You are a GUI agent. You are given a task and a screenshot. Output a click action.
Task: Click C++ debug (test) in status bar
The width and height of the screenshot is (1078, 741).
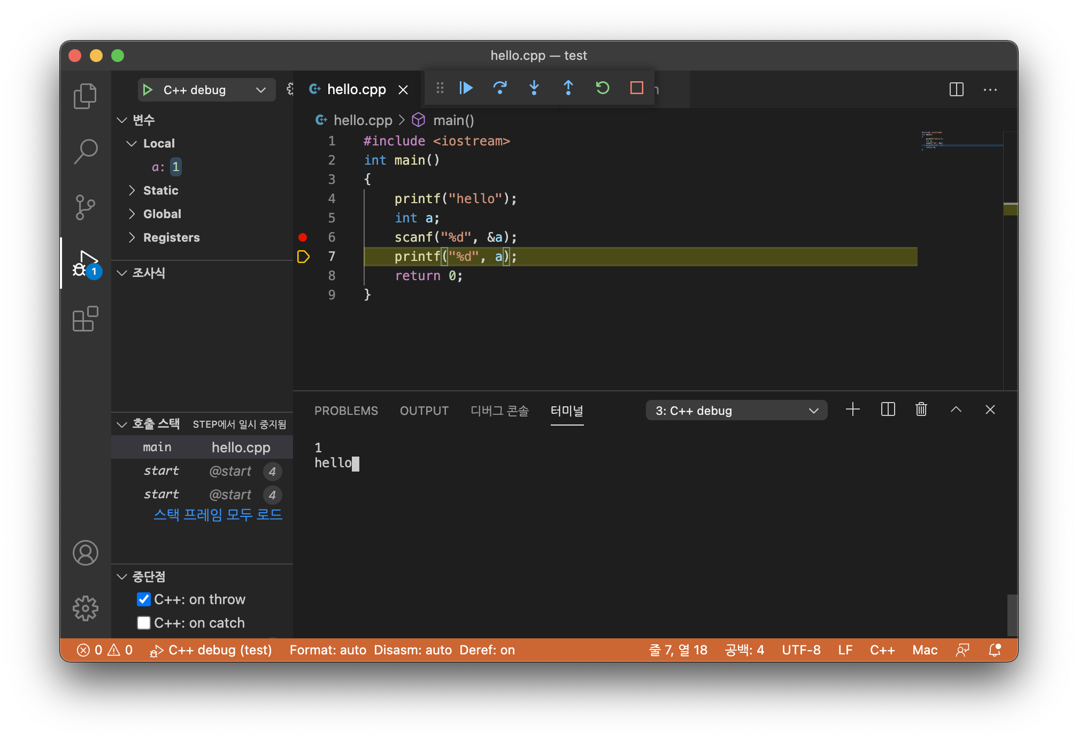[x=211, y=650]
